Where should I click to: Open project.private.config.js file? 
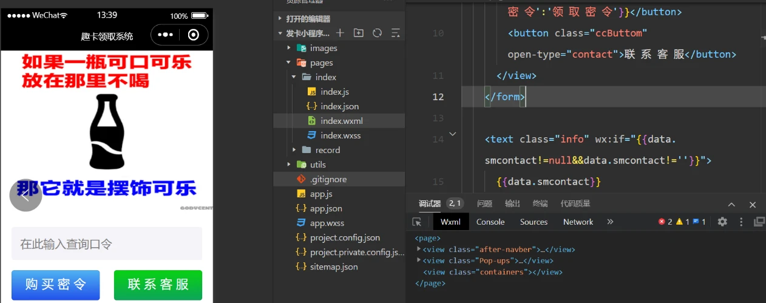click(357, 252)
